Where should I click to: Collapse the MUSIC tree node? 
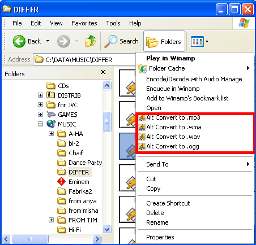click(x=40, y=124)
